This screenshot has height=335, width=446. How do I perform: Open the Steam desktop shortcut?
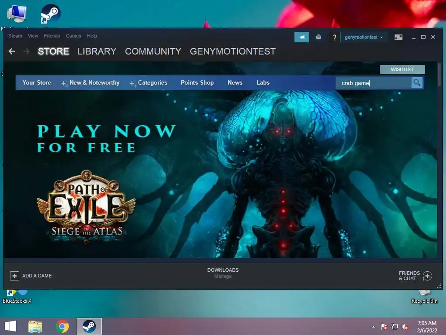(51, 14)
